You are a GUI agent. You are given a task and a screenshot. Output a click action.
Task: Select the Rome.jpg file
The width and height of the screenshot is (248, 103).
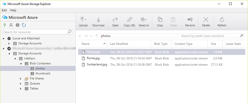coord(162,58)
